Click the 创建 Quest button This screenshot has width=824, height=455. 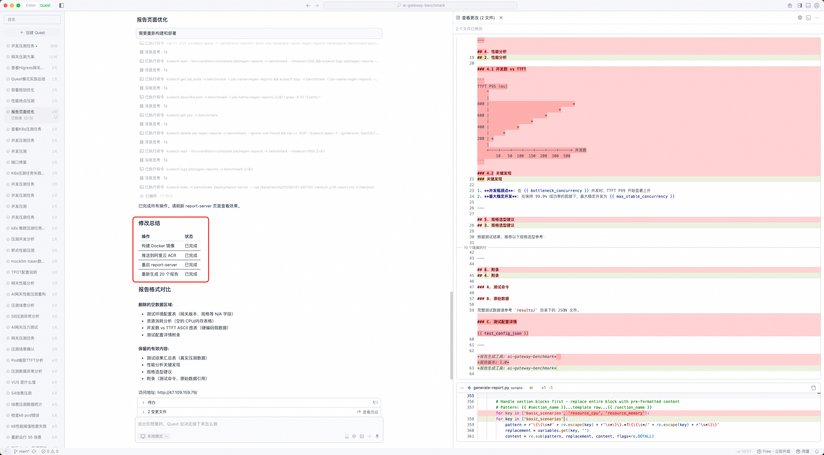coord(32,32)
